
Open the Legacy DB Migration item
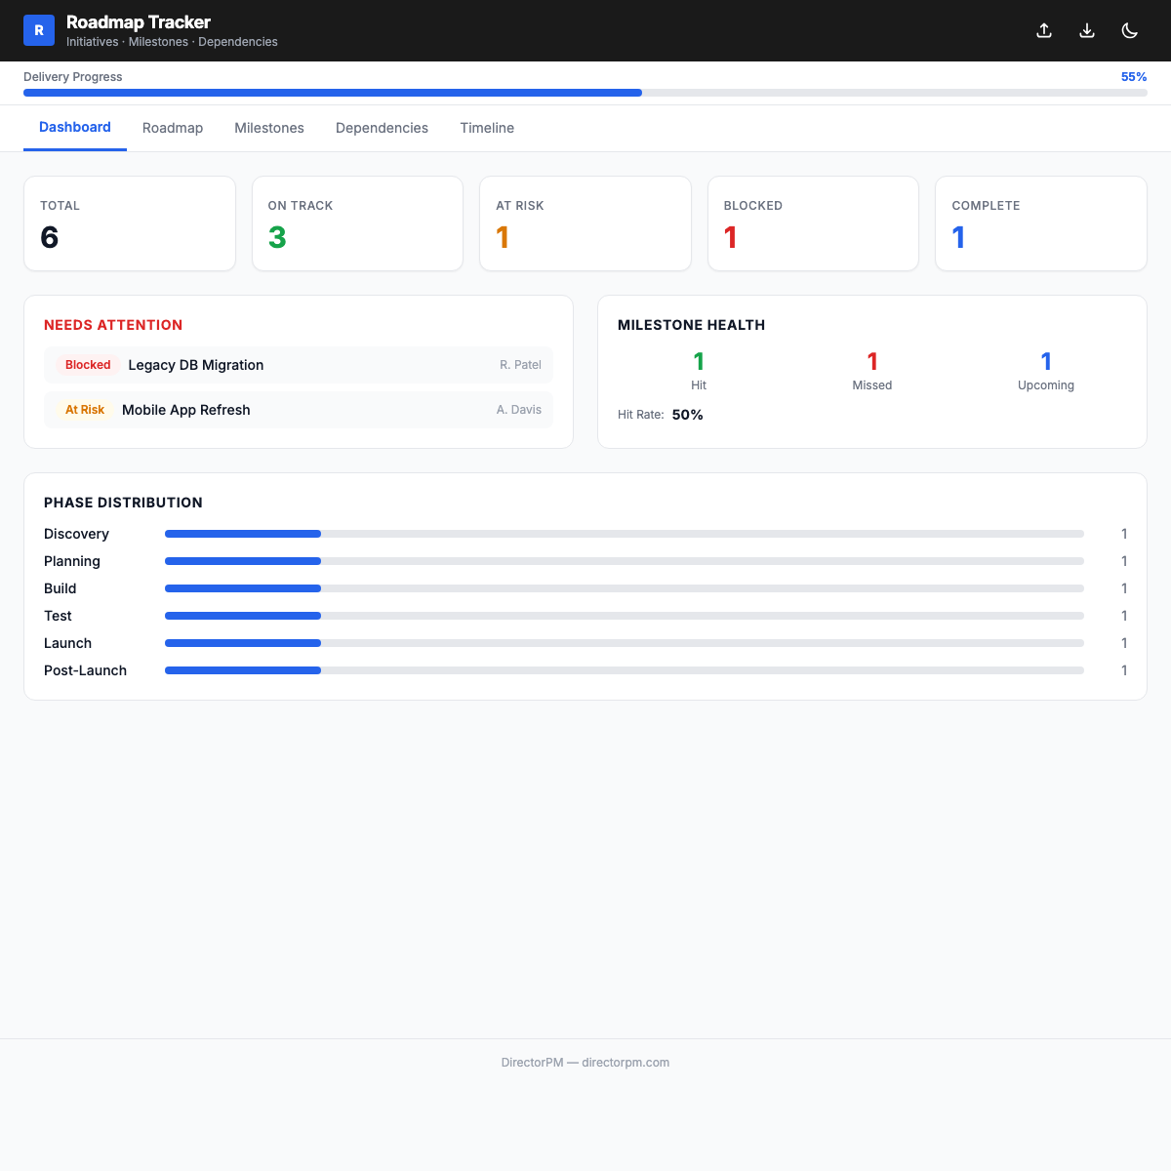299,365
